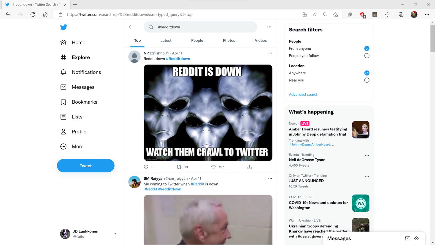The image size is (435, 245).
Task: Click the browser address bar URL
Action: pyautogui.click(x=130, y=15)
